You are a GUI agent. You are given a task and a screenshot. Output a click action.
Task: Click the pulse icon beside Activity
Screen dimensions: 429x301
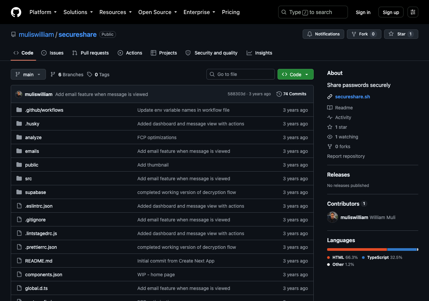pos(330,117)
